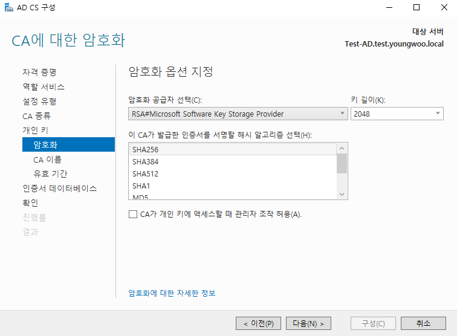Open the cryptographic provider dropdown
Viewport: 457px width, 336px height.
[238, 114]
